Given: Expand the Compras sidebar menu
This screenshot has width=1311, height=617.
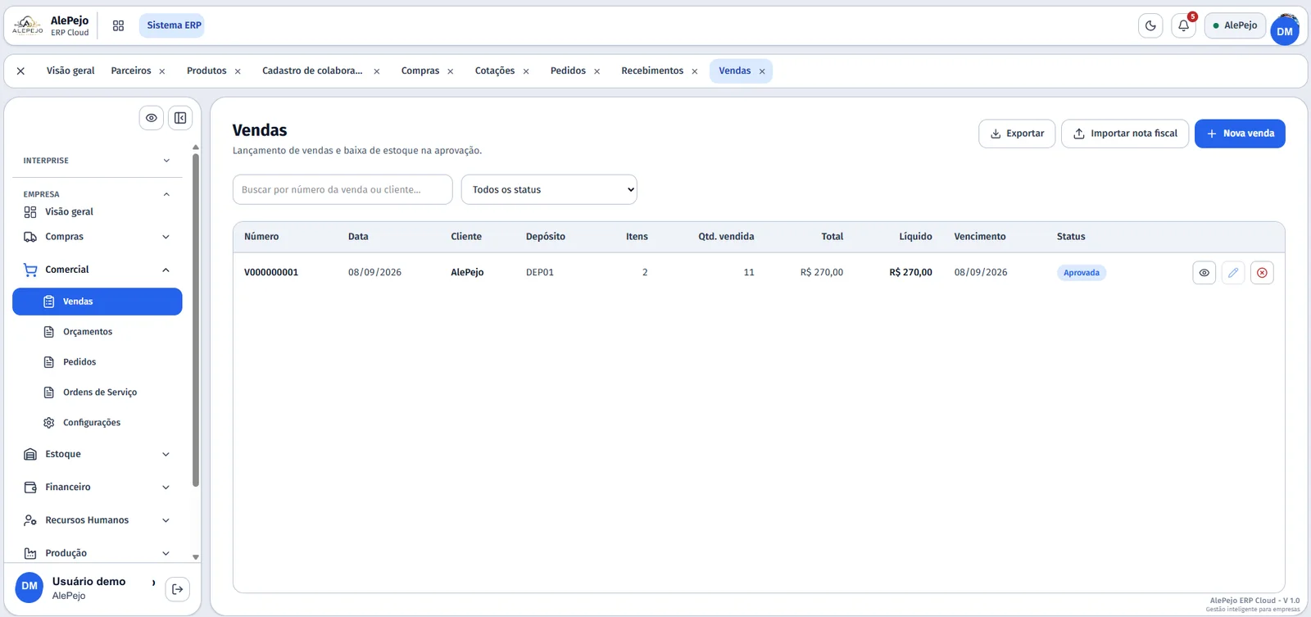Looking at the screenshot, I should (x=98, y=237).
